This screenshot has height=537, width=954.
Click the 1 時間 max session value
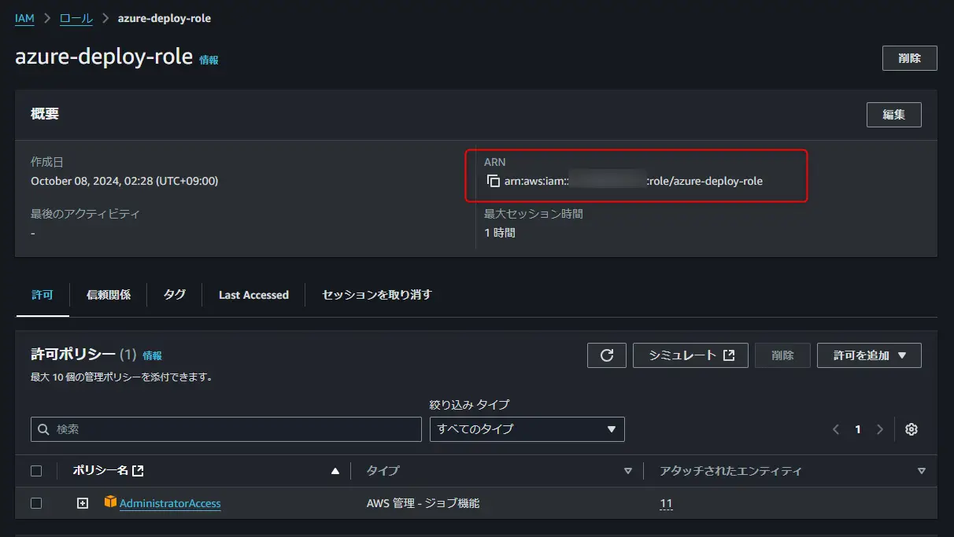point(500,233)
